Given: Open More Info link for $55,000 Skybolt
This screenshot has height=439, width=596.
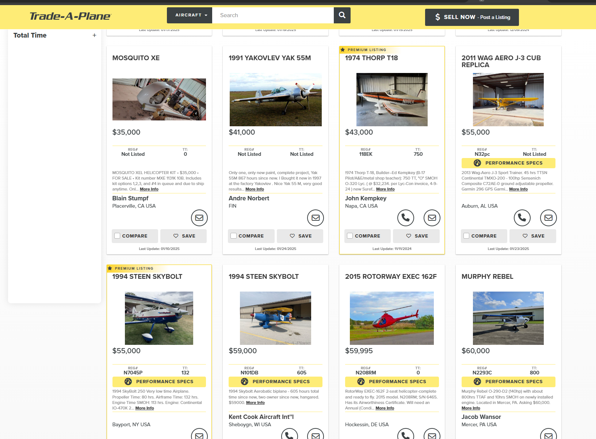Looking at the screenshot, I should coord(145,408).
